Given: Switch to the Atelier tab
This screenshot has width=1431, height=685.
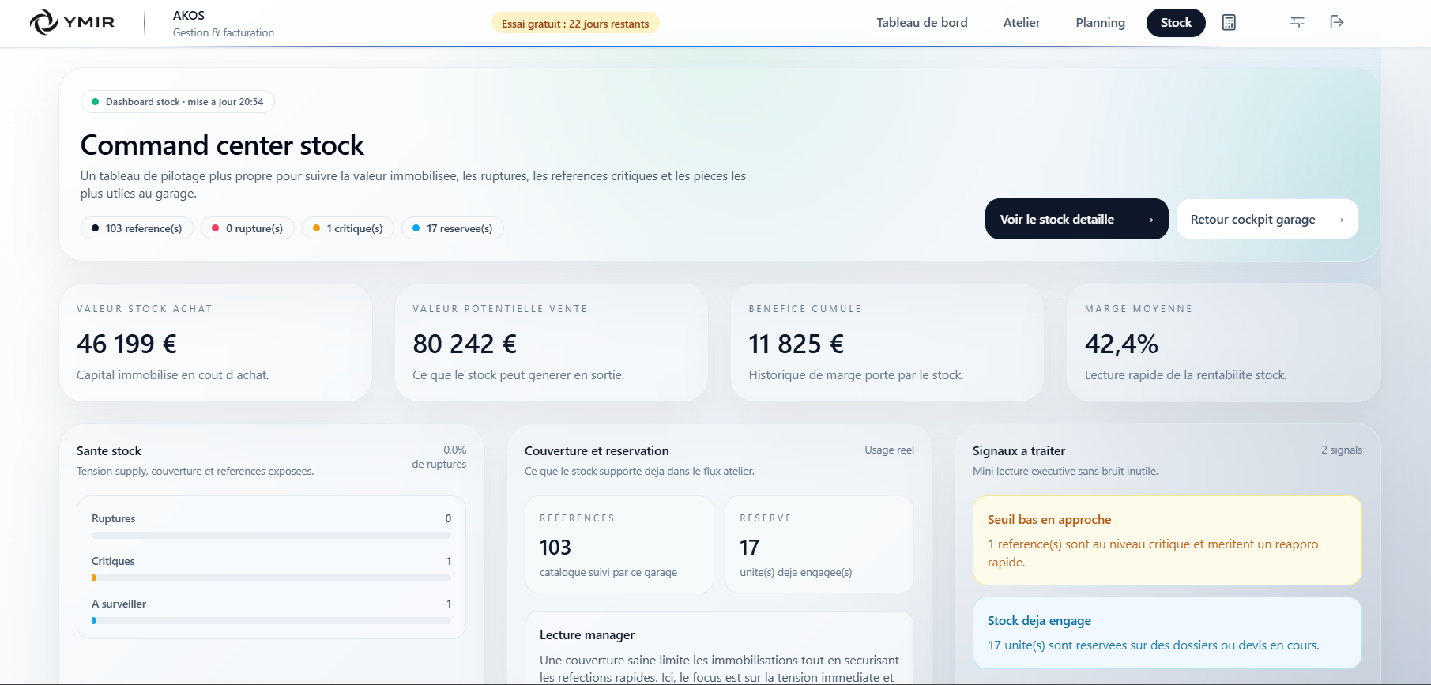Looking at the screenshot, I should coord(1021,22).
